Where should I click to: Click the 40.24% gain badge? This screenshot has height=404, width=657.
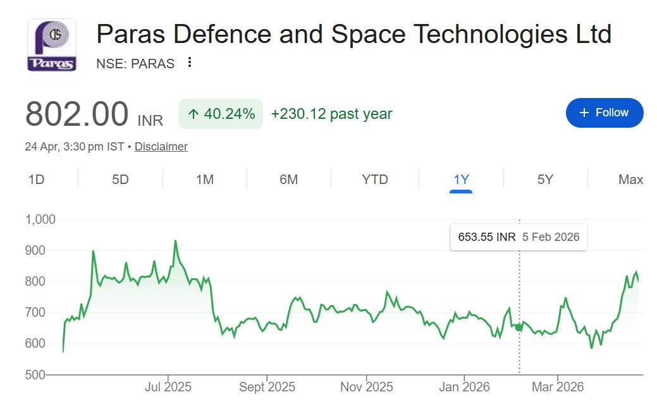pos(221,114)
